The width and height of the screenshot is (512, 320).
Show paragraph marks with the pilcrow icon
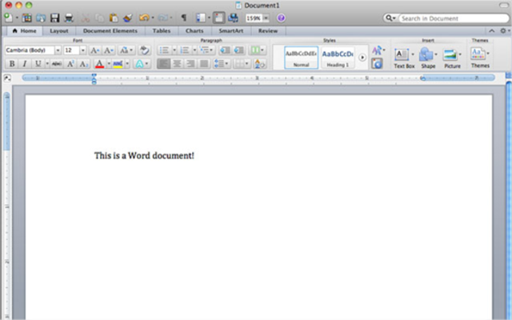(184, 18)
